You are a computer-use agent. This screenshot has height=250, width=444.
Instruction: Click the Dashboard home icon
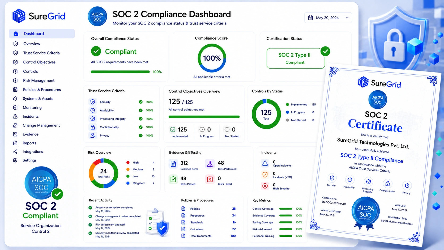16,34
